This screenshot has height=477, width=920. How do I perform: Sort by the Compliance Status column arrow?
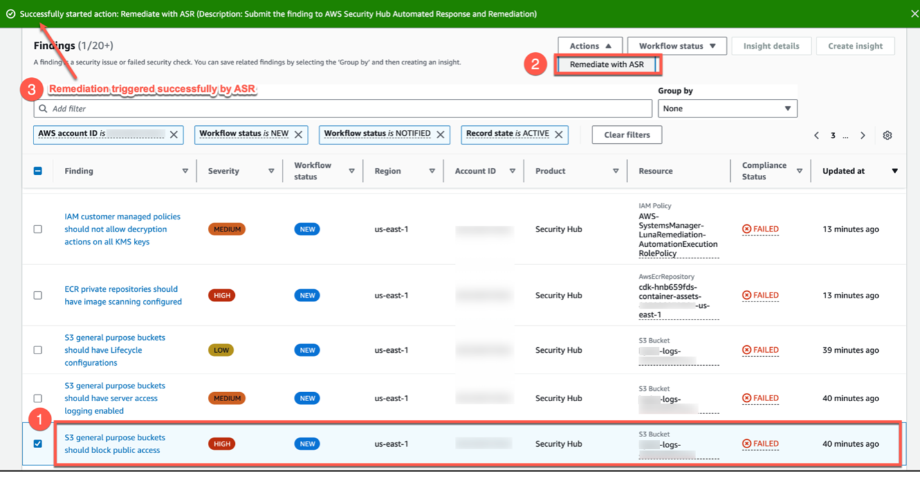[800, 171]
